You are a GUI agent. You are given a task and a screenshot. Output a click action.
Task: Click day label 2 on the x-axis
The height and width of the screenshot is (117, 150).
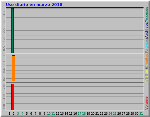click(13, 113)
